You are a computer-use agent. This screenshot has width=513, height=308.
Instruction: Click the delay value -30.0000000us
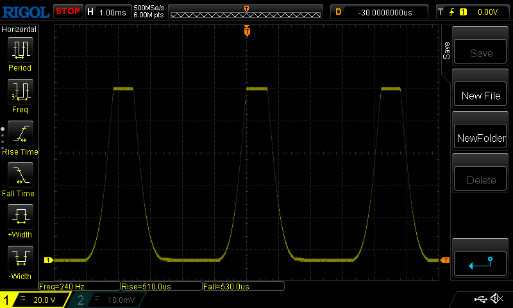[385, 12]
